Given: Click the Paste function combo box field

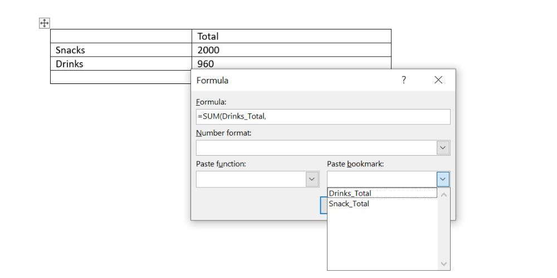Looking at the screenshot, I should point(251,179).
